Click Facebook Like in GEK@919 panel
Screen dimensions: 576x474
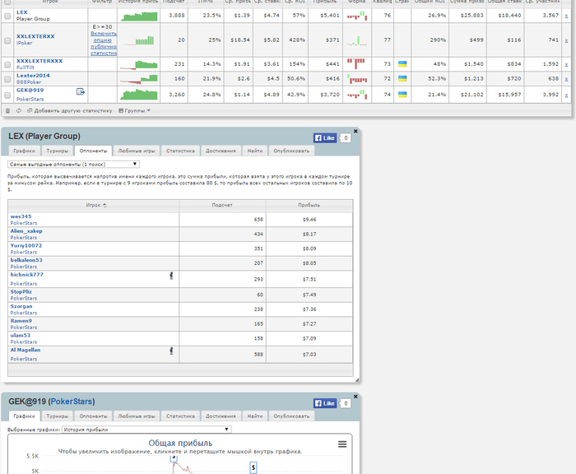point(325,403)
